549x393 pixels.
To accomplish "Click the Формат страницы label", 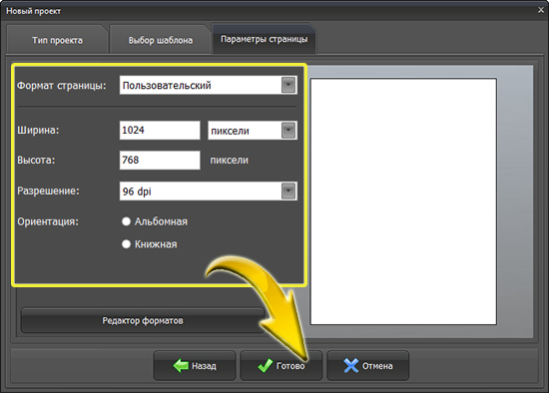I will 62,86.
